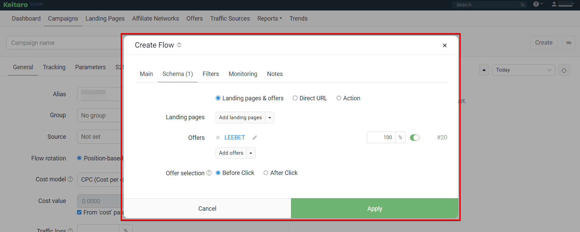The width and height of the screenshot is (580, 232).
Task: Remove the LEEBET offer
Action: (x=218, y=137)
